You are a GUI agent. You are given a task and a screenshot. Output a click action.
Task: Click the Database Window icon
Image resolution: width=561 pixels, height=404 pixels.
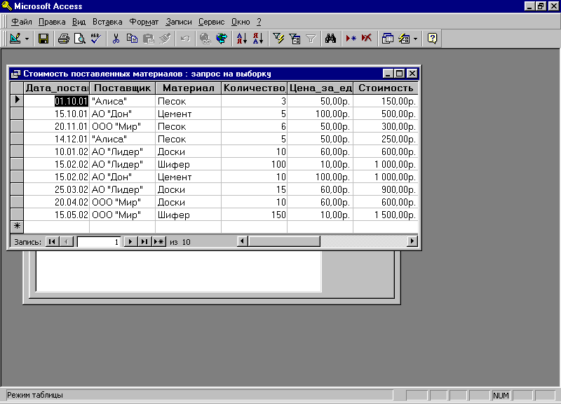(x=388, y=39)
